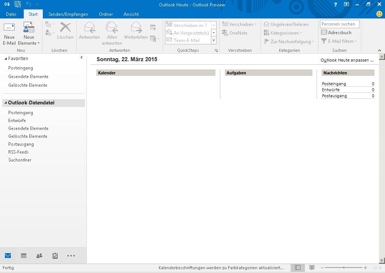The image size is (385, 273).
Task: Switch to the Senden/Empfangen tab
Action: click(x=68, y=14)
